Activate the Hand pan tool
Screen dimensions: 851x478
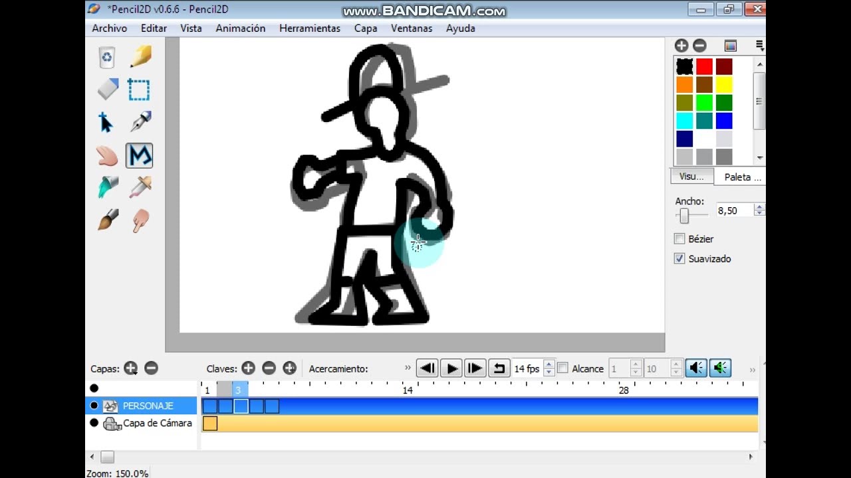[107, 155]
